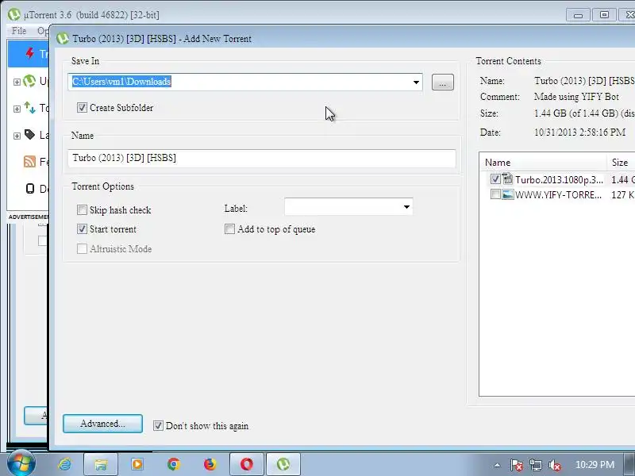
Task: Uncheck Don't show this again
Action: [158, 425]
